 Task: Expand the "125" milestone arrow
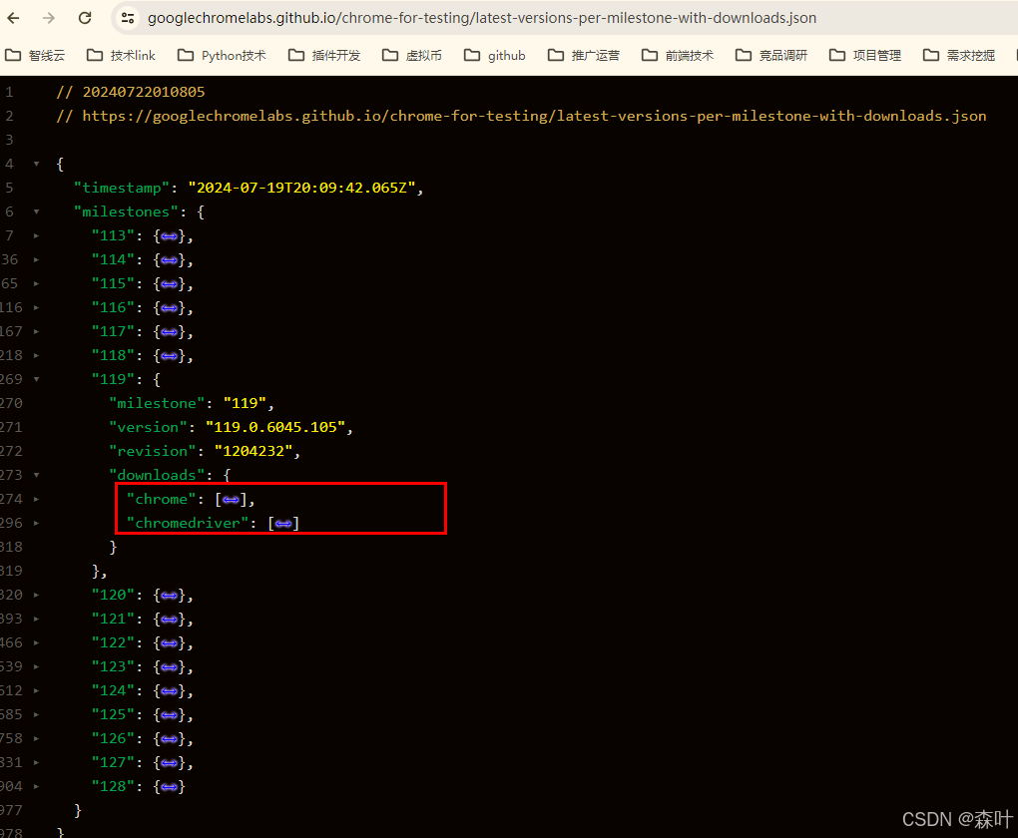36,714
